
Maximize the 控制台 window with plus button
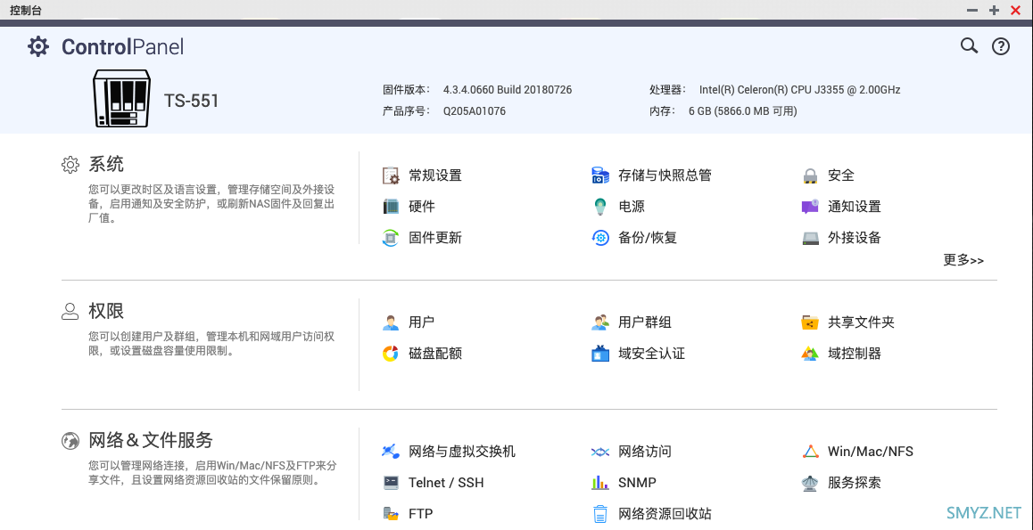click(994, 10)
